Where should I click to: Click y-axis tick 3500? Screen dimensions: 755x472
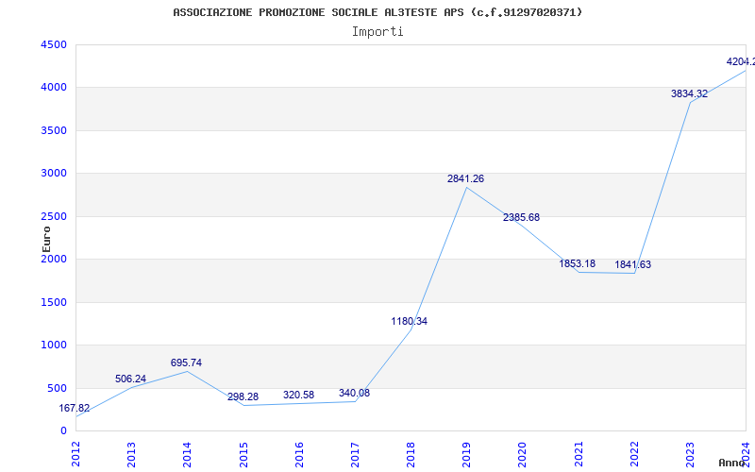pyautogui.click(x=54, y=130)
